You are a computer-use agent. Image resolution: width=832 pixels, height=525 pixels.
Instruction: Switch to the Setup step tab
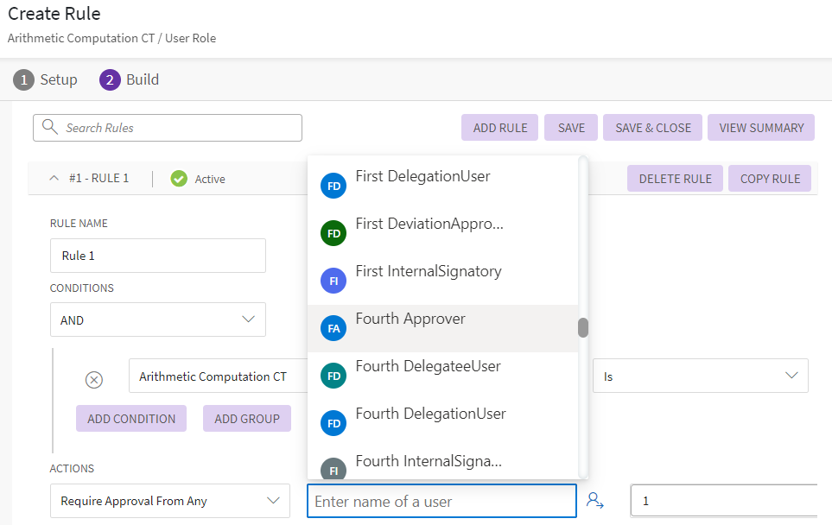pyautogui.click(x=46, y=79)
